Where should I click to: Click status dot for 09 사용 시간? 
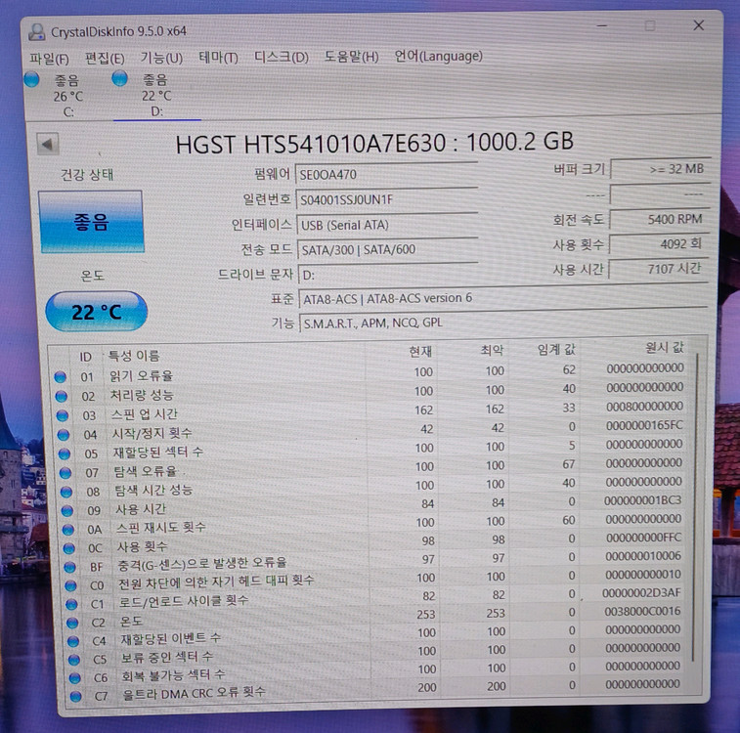[x=67, y=511]
